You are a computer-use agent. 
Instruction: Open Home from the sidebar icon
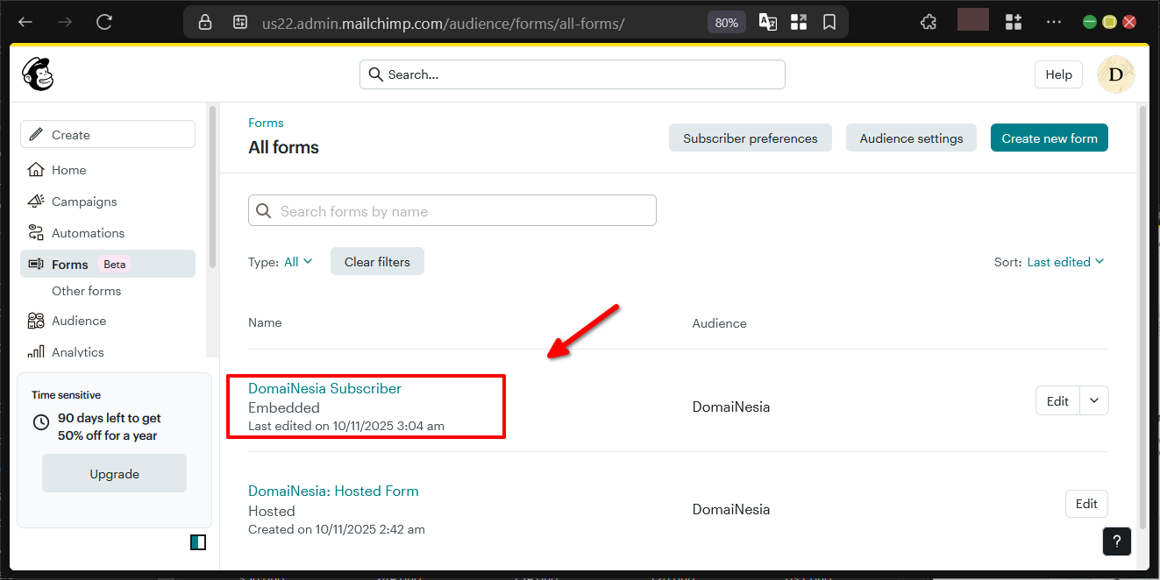(x=37, y=170)
